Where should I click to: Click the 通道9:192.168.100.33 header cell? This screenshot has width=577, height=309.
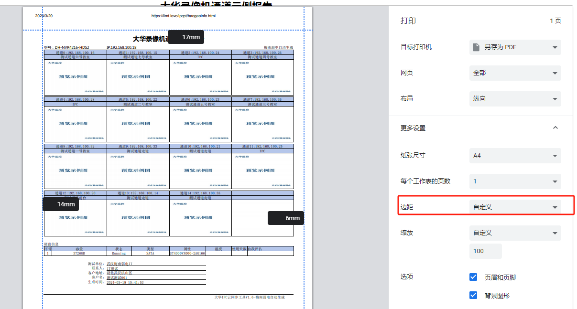[138, 146]
